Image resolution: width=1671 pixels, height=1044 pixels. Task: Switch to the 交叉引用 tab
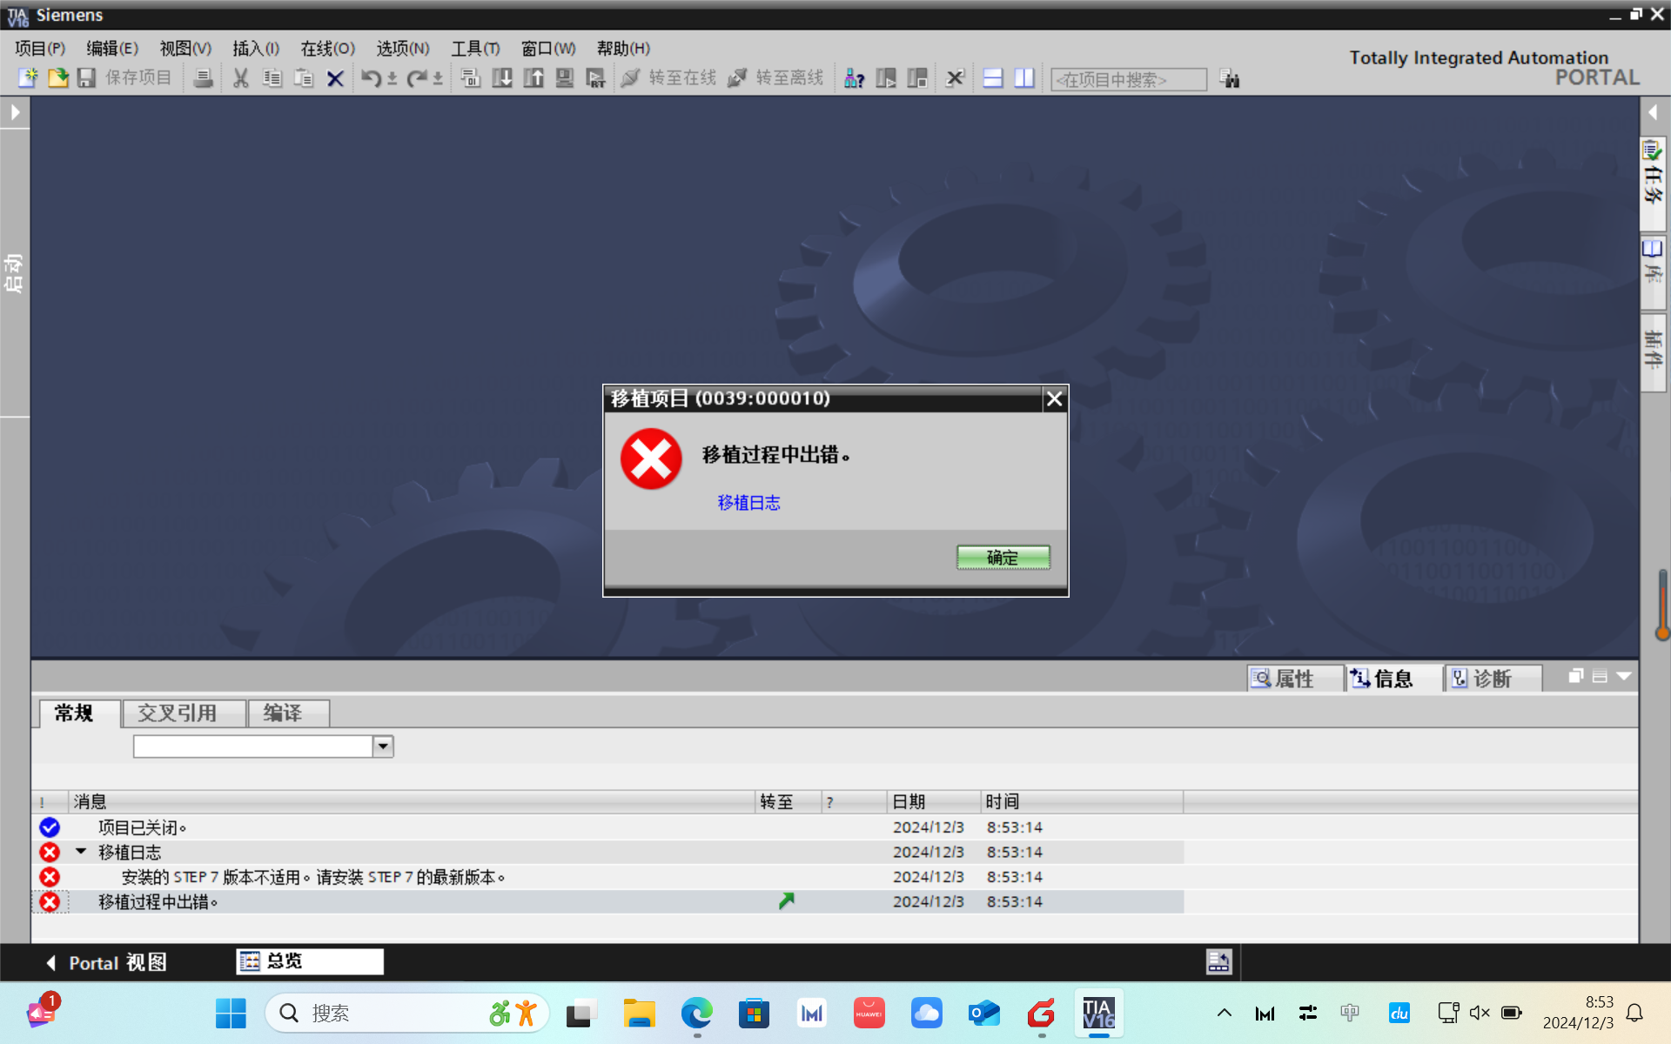tap(178, 713)
